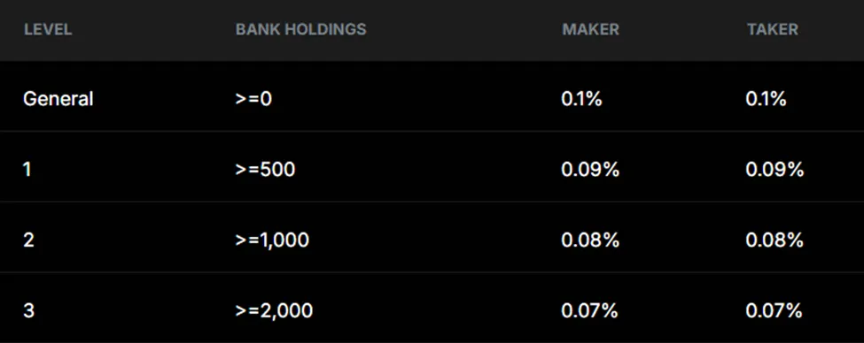The height and width of the screenshot is (343, 864).
Task: Click the >=2,000 bank holdings cell
Action: (x=274, y=310)
